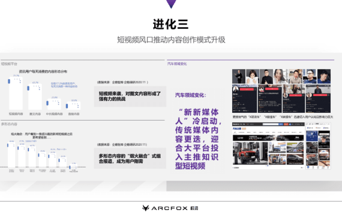Click the tallest 短视频内容 bar in top chart

[16, 93]
